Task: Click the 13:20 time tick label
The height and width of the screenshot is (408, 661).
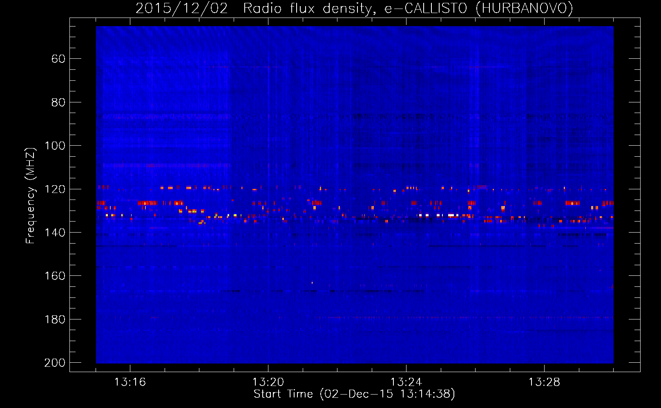Action: tap(268, 382)
